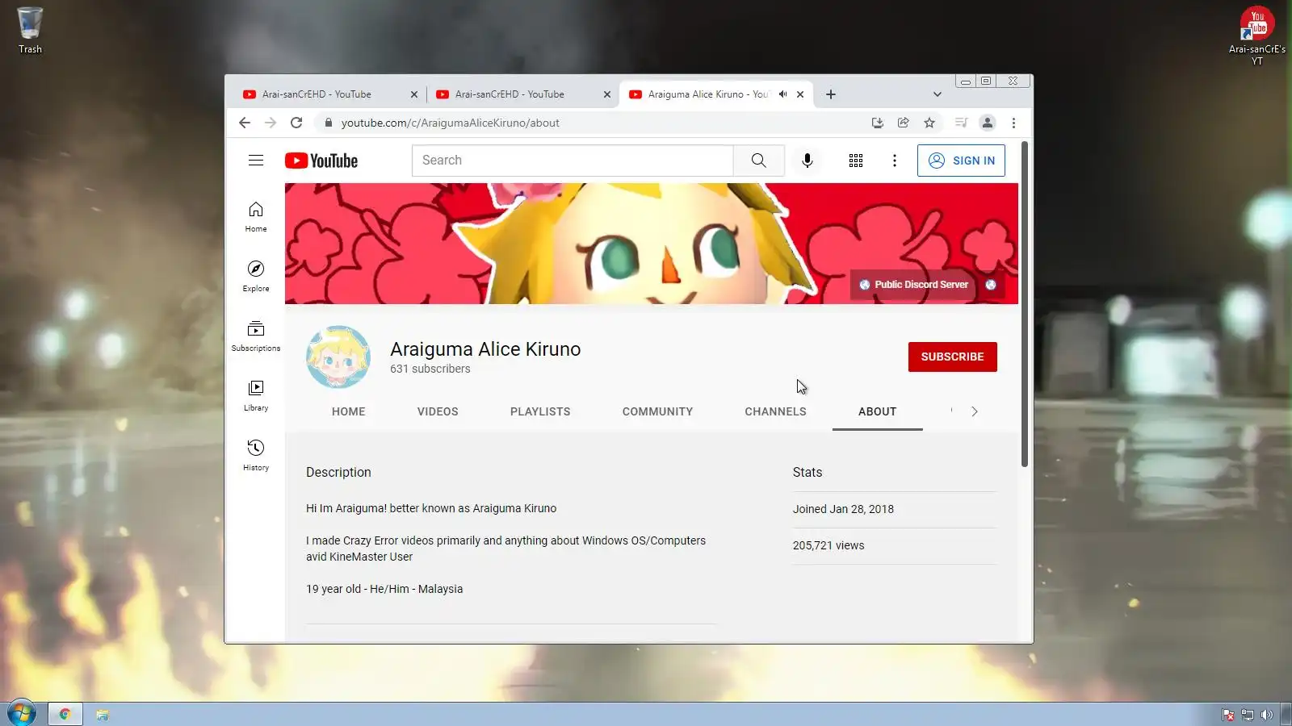Click the red SUBSCRIBE button
The image size is (1292, 726).
coord(953,357)
